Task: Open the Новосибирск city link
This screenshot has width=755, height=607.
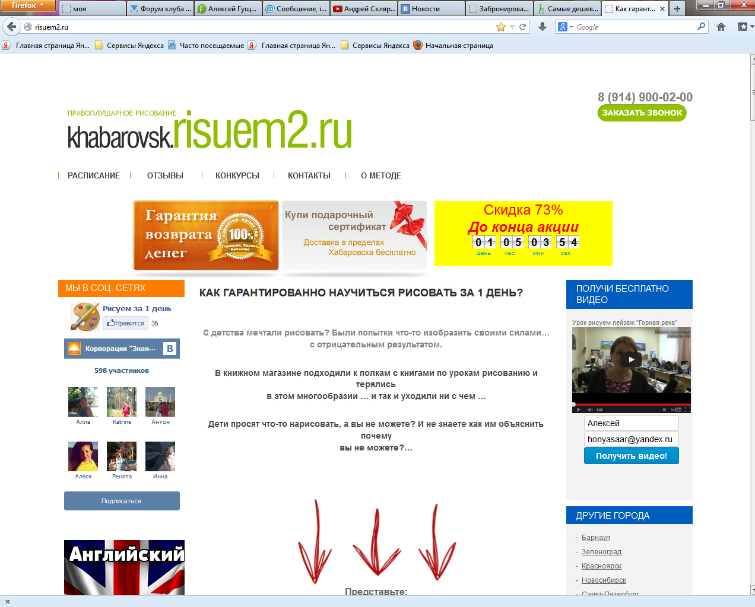Action: (x=604, y=580)
